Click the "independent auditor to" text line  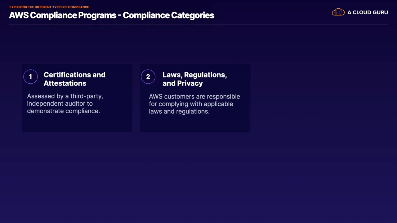(60, 103)
